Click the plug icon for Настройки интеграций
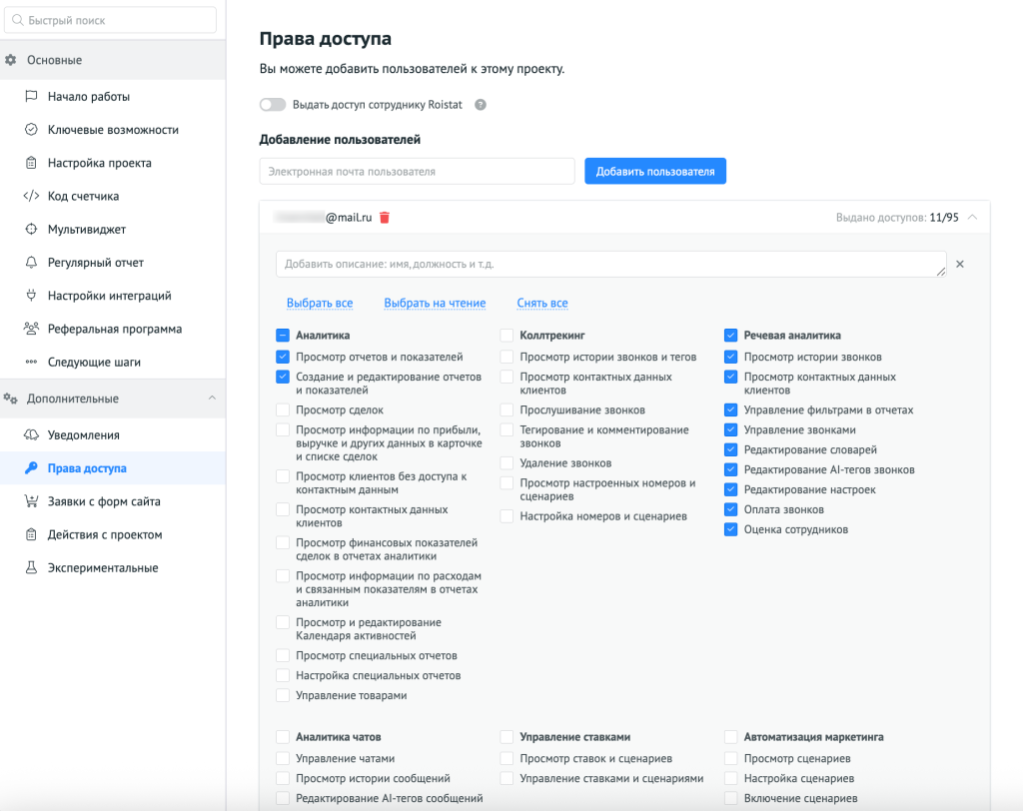The width and height of the screenshot is (1023, 811). tap(31, 296)
